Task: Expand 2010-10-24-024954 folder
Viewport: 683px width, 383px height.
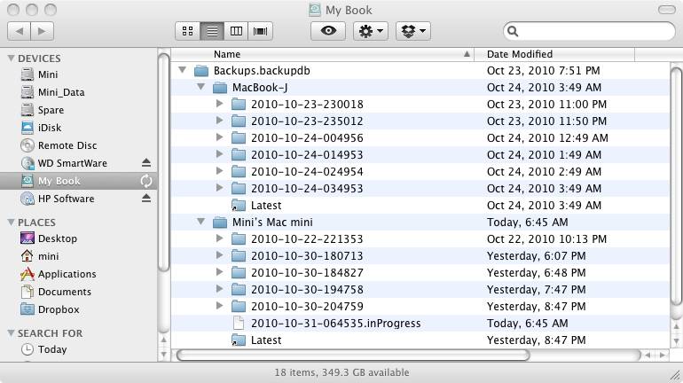Action: click(x=220, y=171)
